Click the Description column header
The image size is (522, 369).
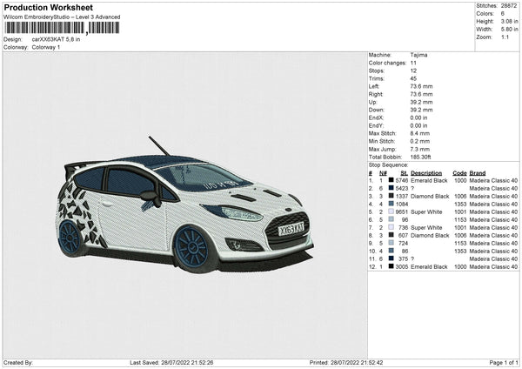(x=426, y=173)
